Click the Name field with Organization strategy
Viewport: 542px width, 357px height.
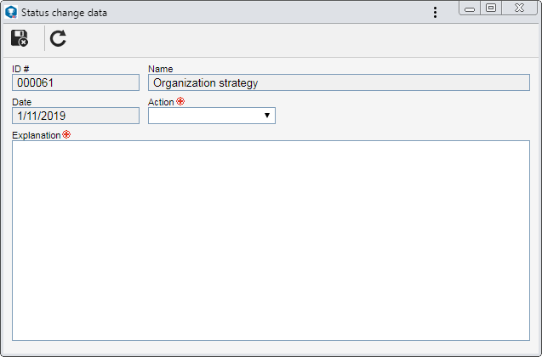tap(339, 82)
